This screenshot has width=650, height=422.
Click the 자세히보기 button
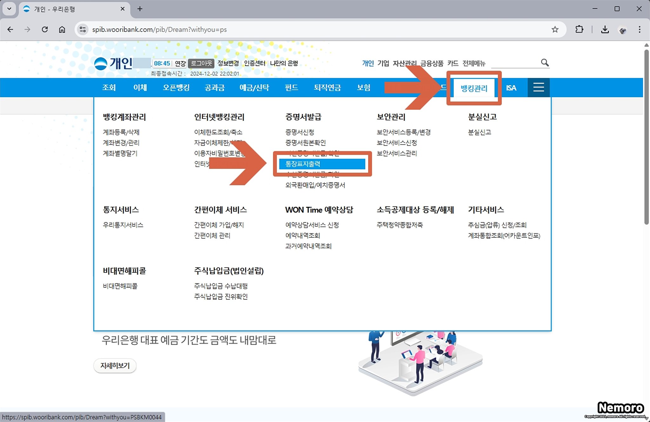pos(115,366)
